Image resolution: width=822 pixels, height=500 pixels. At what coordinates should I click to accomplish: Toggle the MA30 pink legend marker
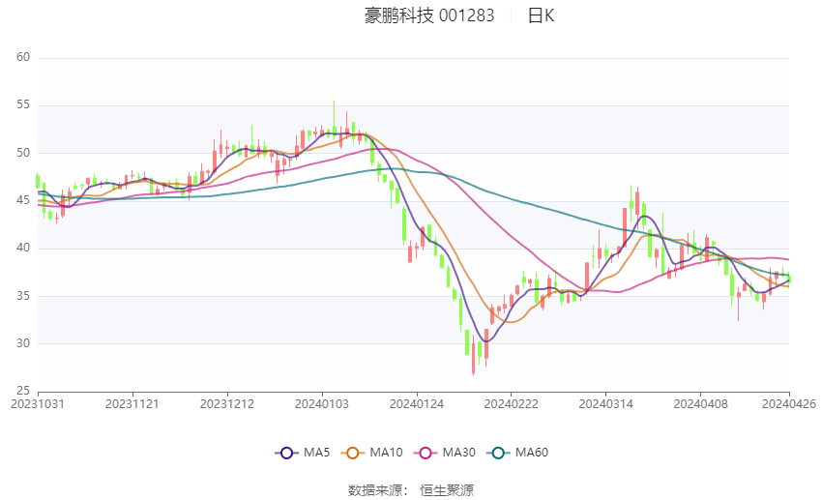coord(426,453)
